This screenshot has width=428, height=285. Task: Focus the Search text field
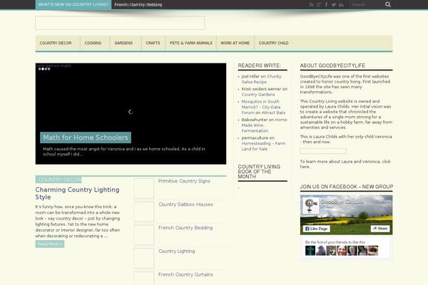366,4
